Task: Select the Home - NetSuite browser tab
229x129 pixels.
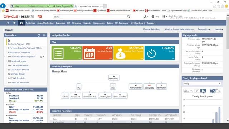Action: pyautogui.click(x=89, y=6)
